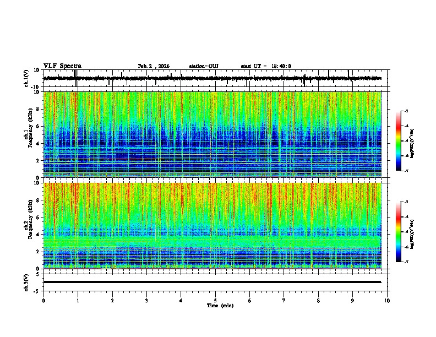Image resolution: width=436 pixels, height=337 pixels.
Task: Click time axis tick label "5"
Action: point(215,301)
